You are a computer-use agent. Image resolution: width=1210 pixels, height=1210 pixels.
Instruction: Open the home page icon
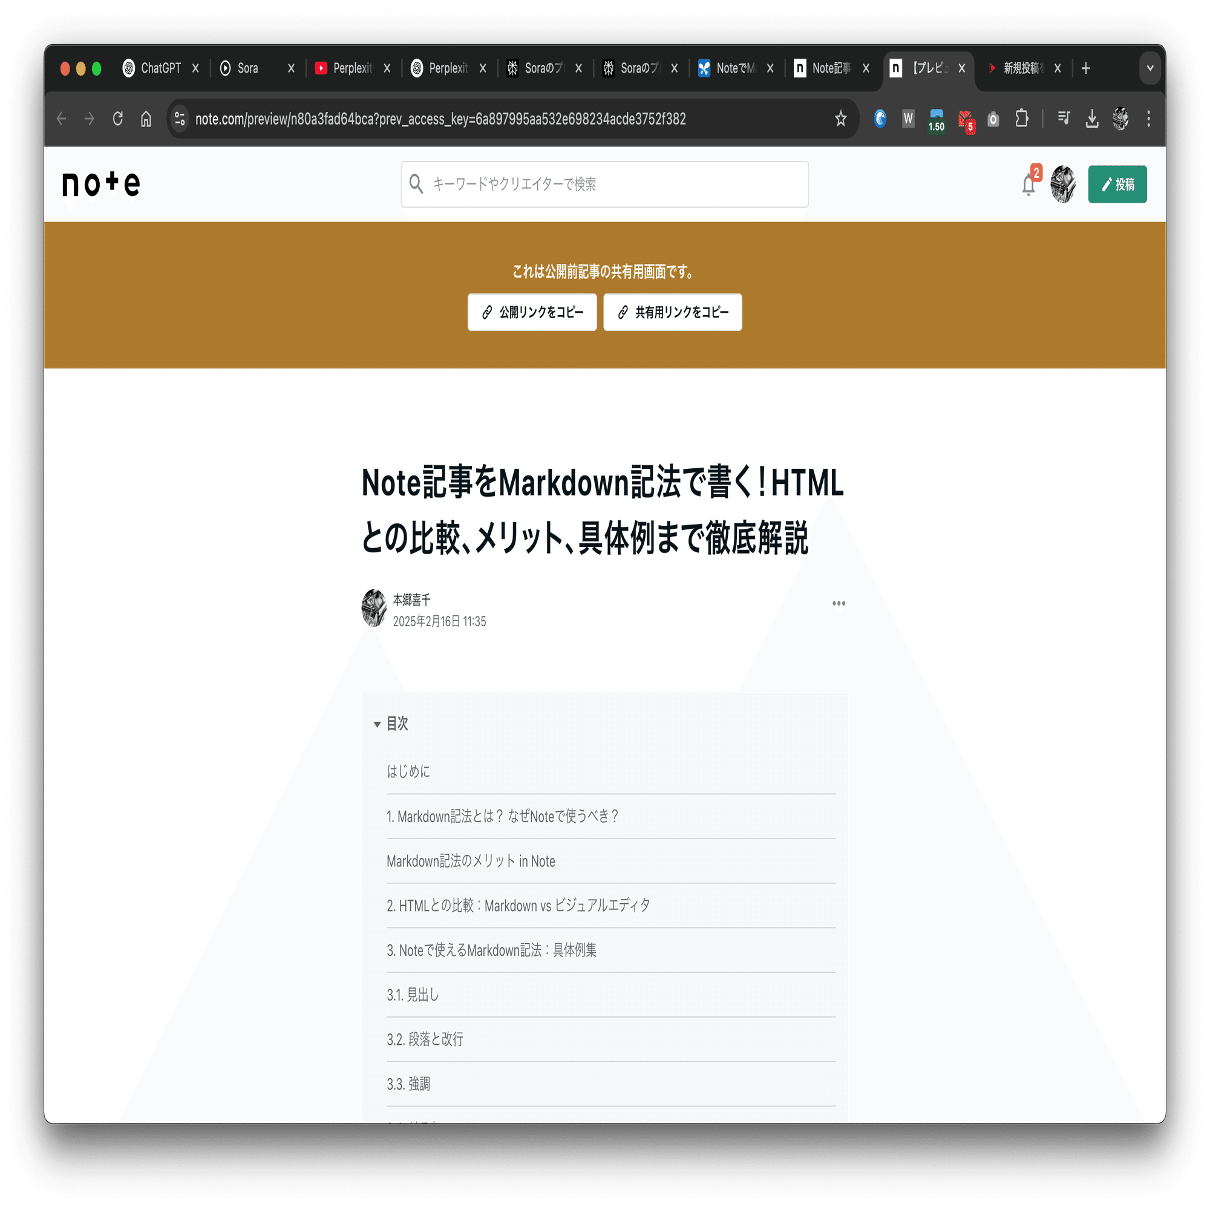(x=146, y=119)
